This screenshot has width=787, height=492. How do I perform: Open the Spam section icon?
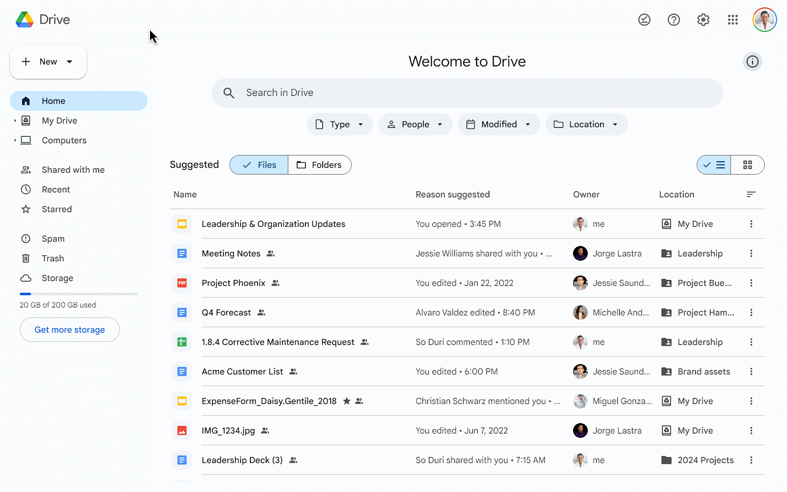(x=26, y=238)
